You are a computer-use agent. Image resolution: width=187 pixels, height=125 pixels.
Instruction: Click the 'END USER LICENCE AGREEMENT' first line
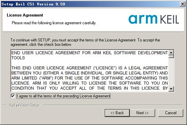(90, 53)
